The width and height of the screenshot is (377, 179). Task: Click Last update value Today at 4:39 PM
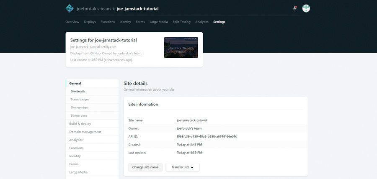point(189,153)
